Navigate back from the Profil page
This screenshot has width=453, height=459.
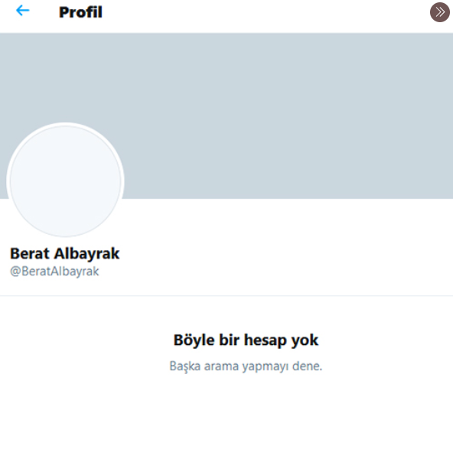[x=22, y=11]
